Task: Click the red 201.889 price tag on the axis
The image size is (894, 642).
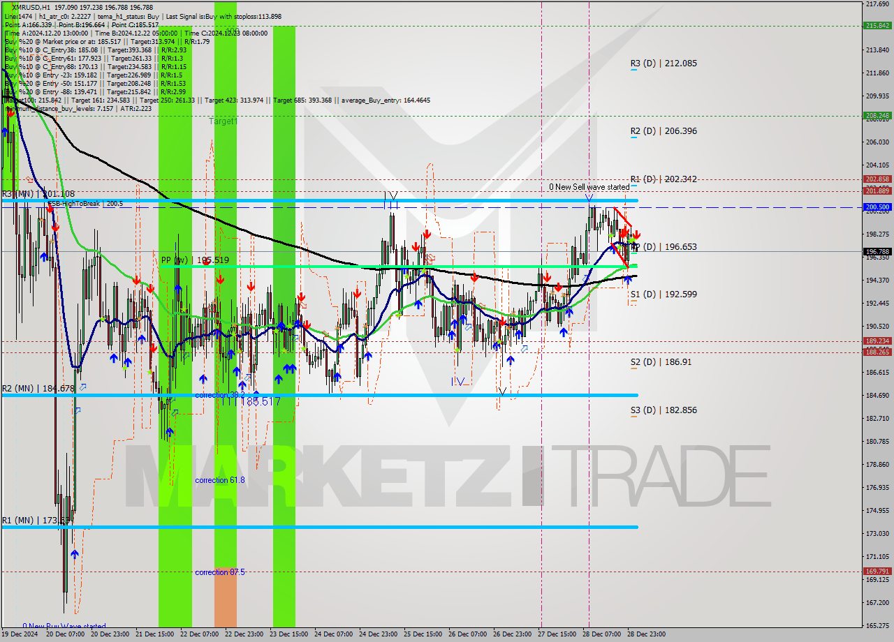Action: [877, 191]
